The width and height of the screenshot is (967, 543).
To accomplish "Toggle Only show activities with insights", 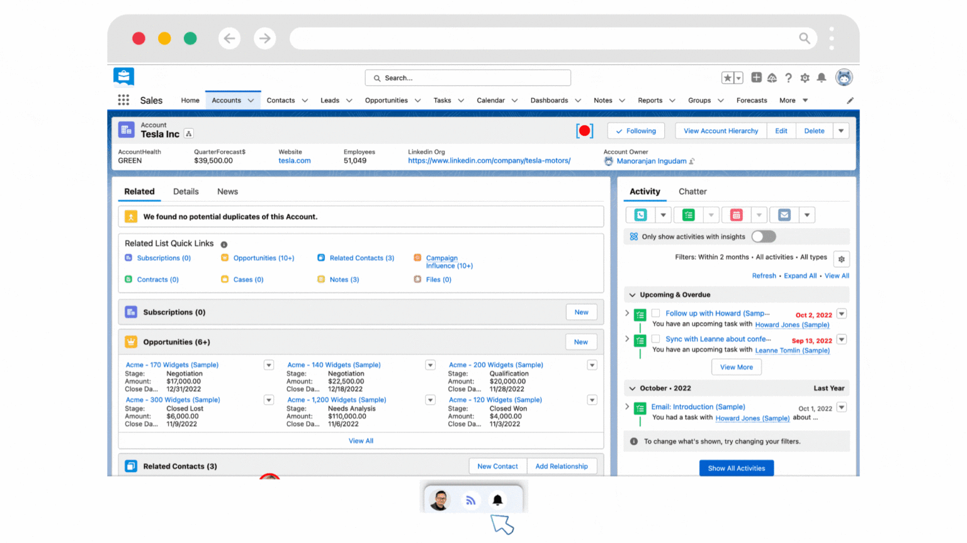I will point(764,236).
